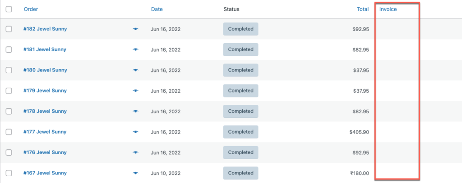Select the checkbox for order #177
The image size is (462, 183).
(x=9, y=132)
